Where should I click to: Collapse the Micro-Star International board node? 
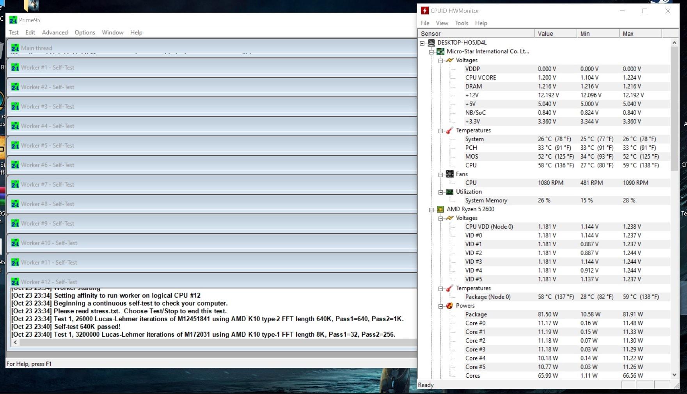click(431, 51)
